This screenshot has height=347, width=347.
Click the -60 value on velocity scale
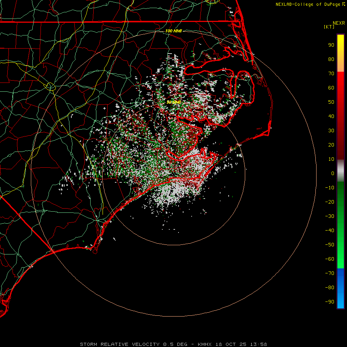pyautogui.click(x=330, y=259)
